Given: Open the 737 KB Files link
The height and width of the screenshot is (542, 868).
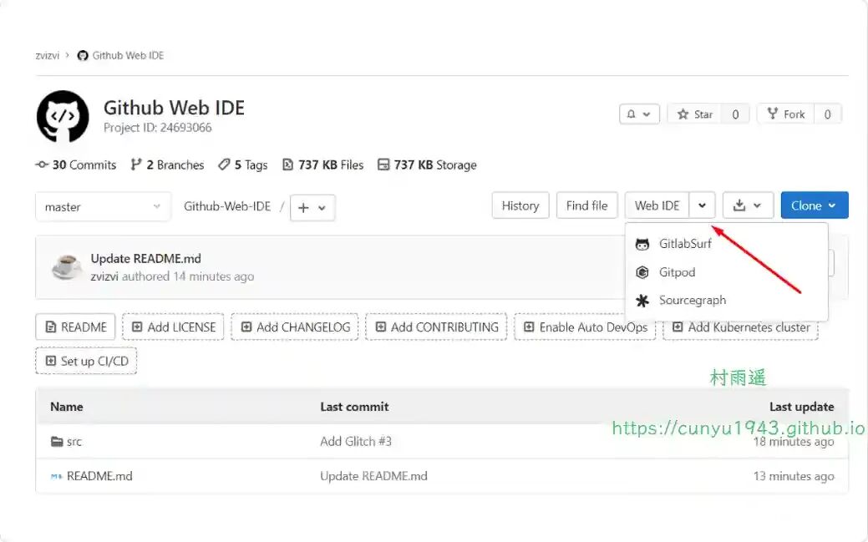Looking at the screenshot, I should click(322, 165).
